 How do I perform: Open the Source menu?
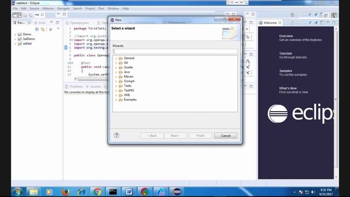(34, 9)
